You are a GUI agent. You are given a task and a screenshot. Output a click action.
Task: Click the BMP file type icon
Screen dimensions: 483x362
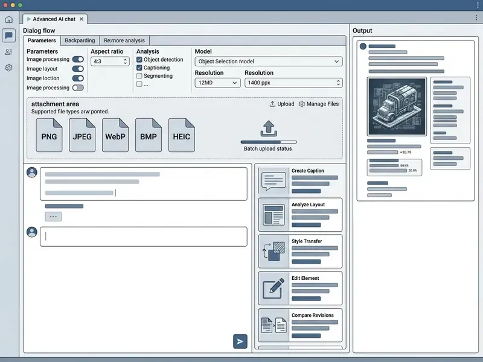tap(149, 135)
